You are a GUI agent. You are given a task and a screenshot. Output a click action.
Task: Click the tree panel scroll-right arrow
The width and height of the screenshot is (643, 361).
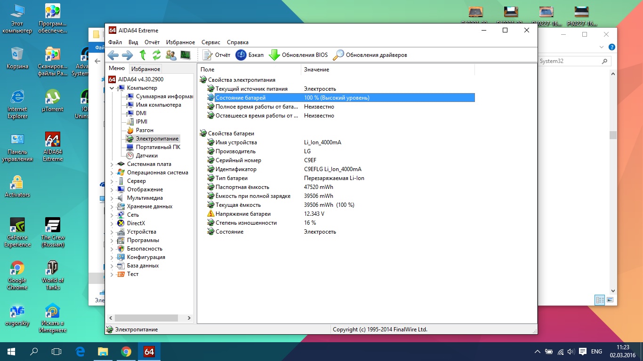[189, 318]
